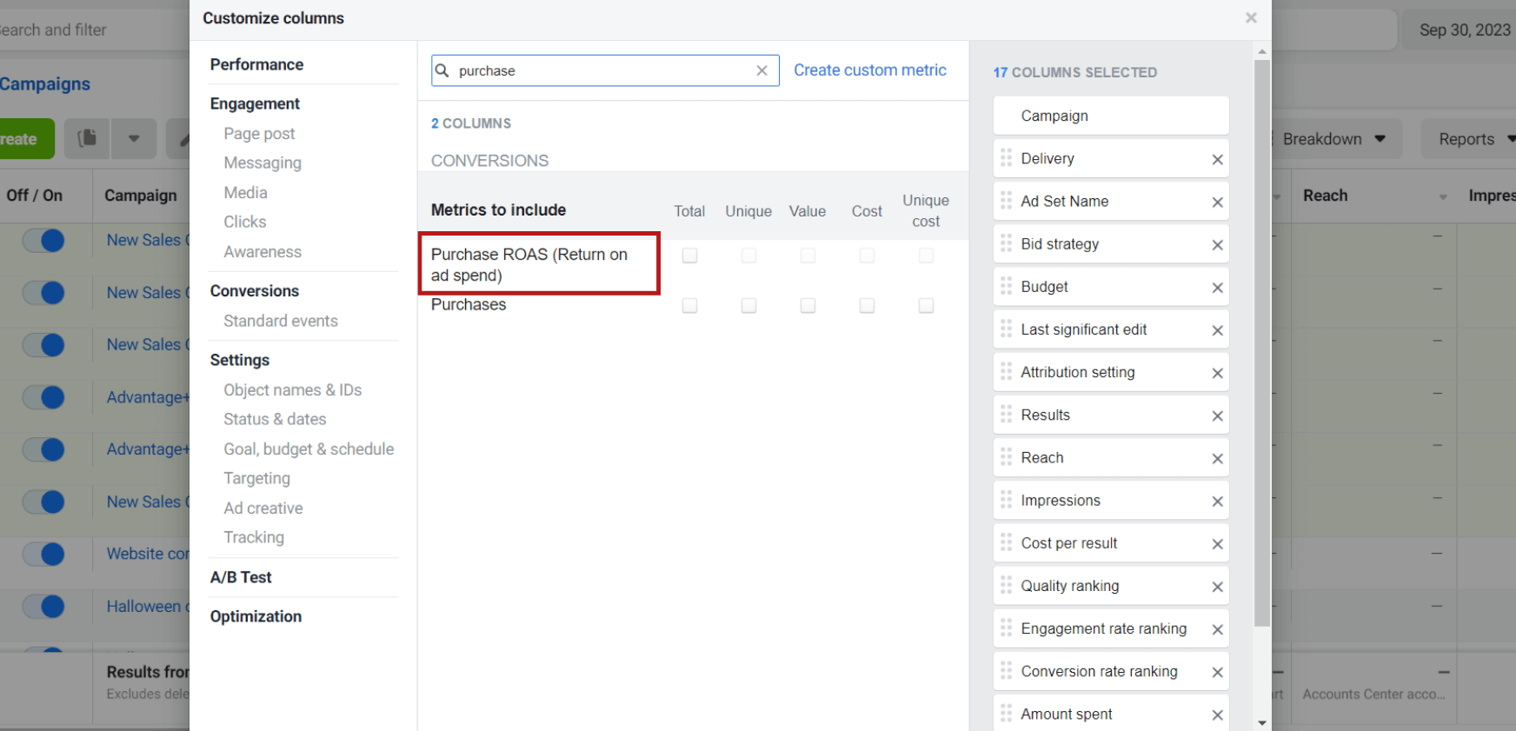Viewport: 1516px width, 731px height.
Task: Expand dropdown arrow beside duplicate button
Action: click(134, 139)
